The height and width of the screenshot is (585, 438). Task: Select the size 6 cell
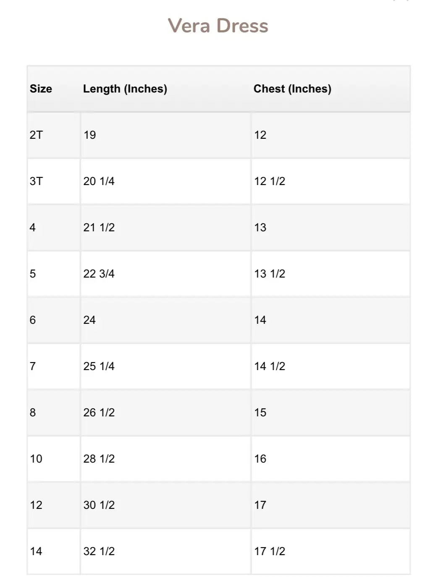click(x=33, y=320)
